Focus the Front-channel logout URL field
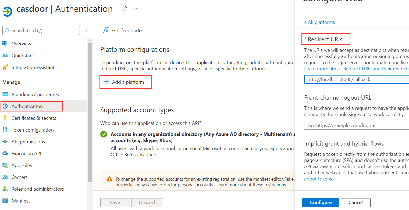 point(356,125)
